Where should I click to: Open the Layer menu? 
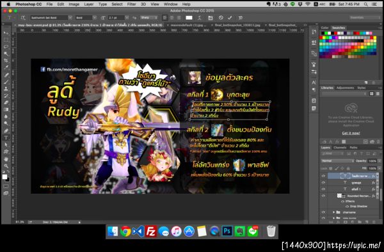pos(88,4)
